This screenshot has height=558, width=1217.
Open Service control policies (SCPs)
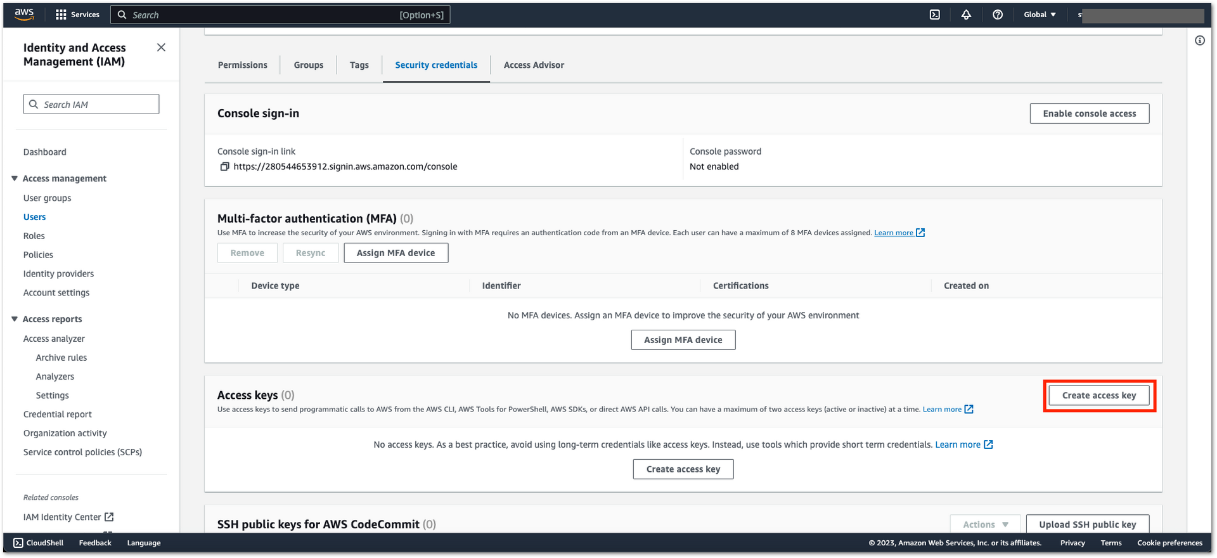click(82, 452)
